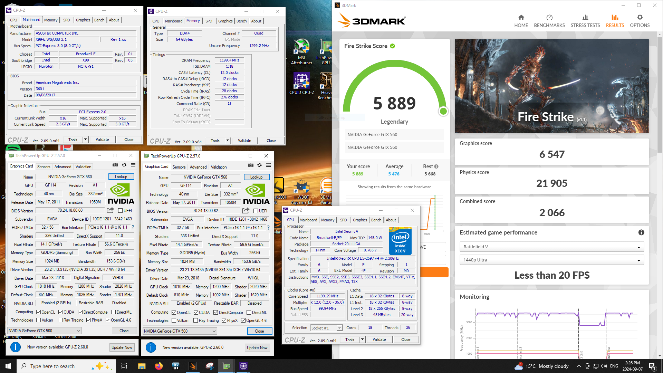Expand 1440p Ultra resolution dropdown
Image resolution: width=663 pixels, height=373 pixels.
[x=551, y=260]
